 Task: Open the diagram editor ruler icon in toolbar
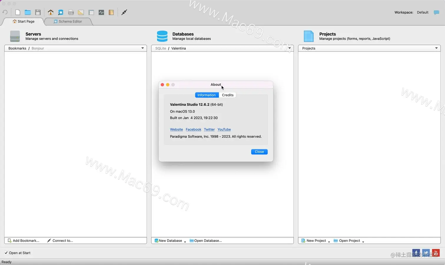click(81, 12)
